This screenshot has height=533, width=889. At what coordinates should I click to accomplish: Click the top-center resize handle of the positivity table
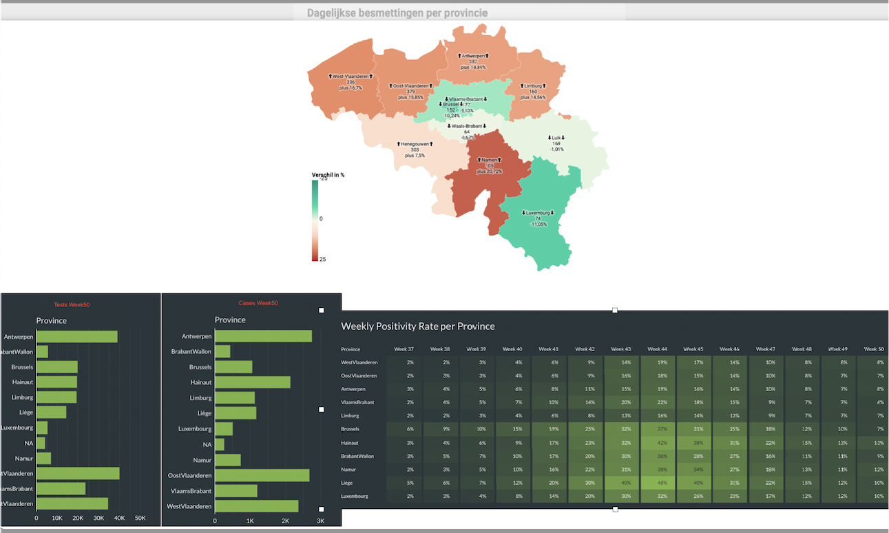pyautogui.click(x=615, y=311)
